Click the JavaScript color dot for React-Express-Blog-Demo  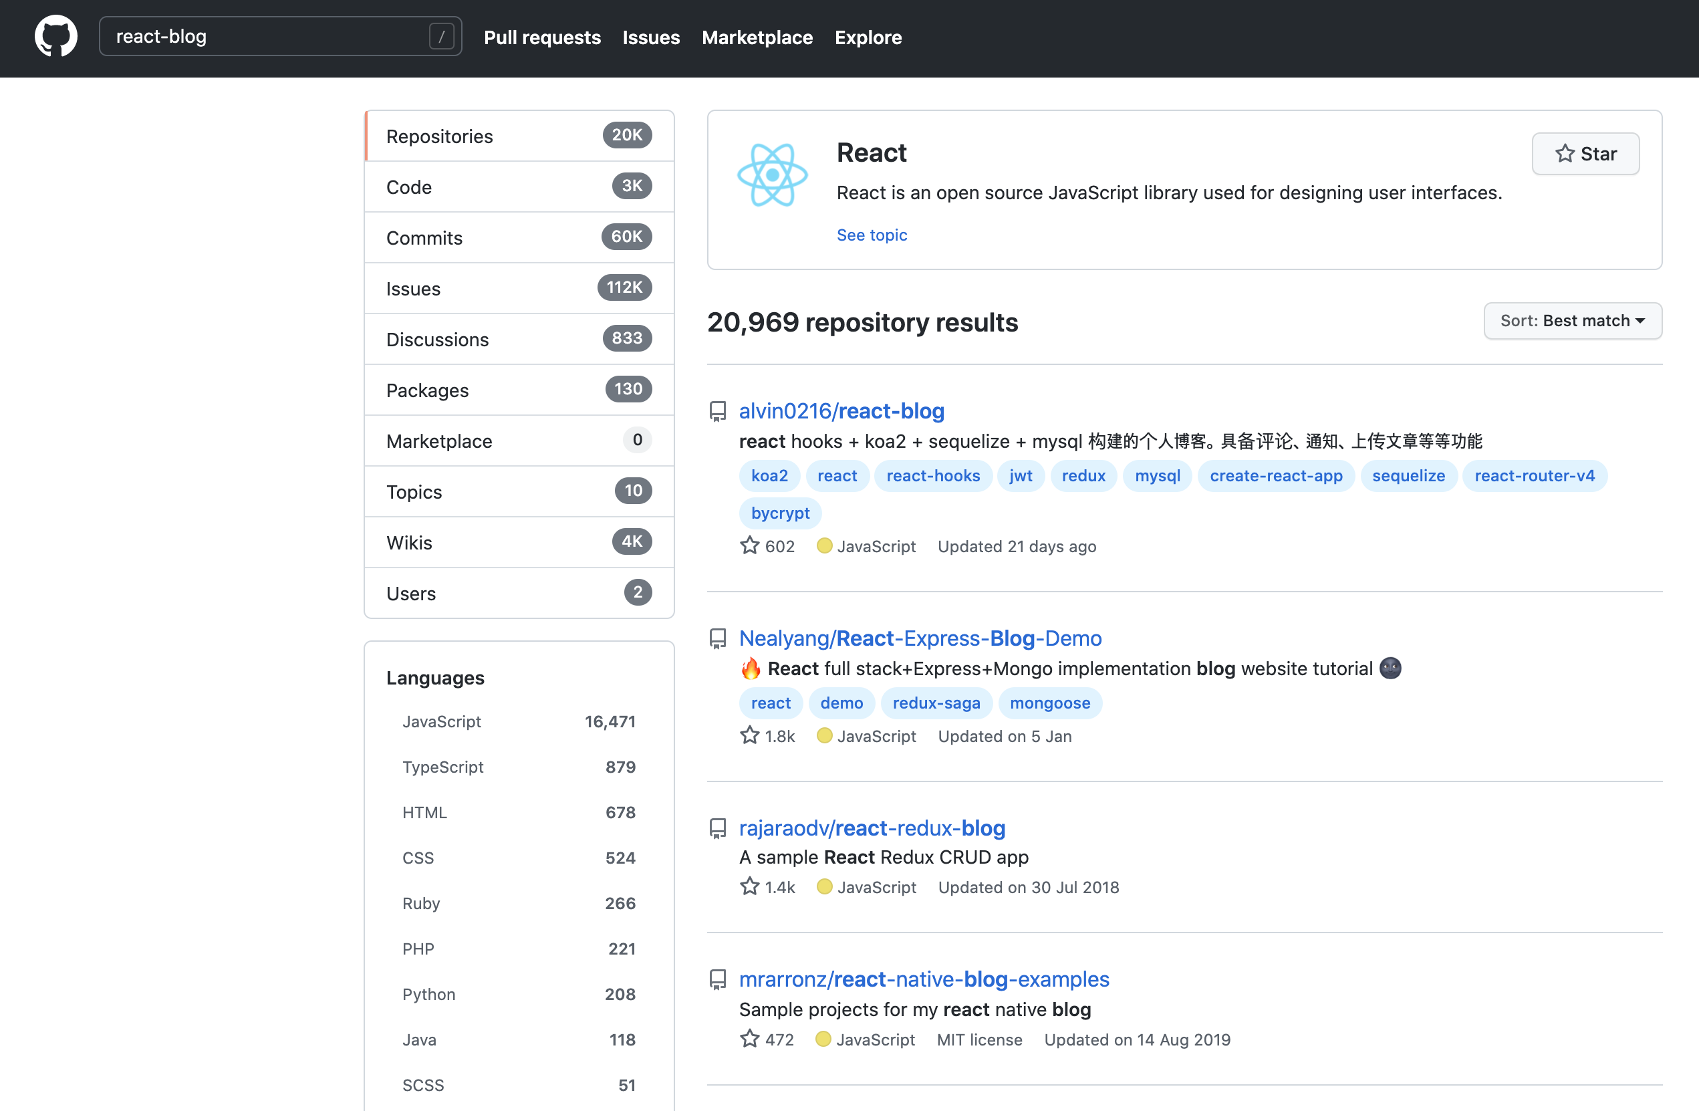824,735
